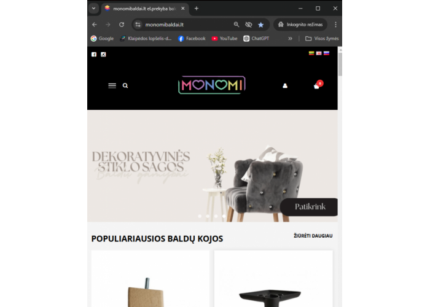This screenshot has width=430, height=307.
Task: Open the Facebook icon in site header
Action: 94,54
